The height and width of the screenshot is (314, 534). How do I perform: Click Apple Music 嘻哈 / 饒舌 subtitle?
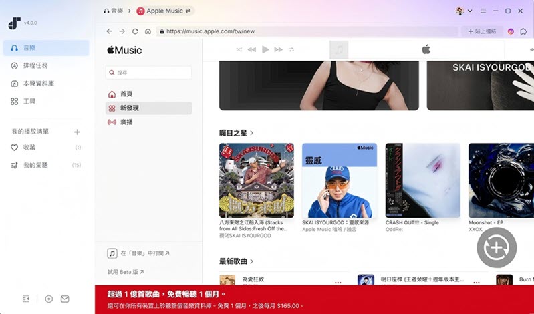pyautogui.click(x=329, y=230)
